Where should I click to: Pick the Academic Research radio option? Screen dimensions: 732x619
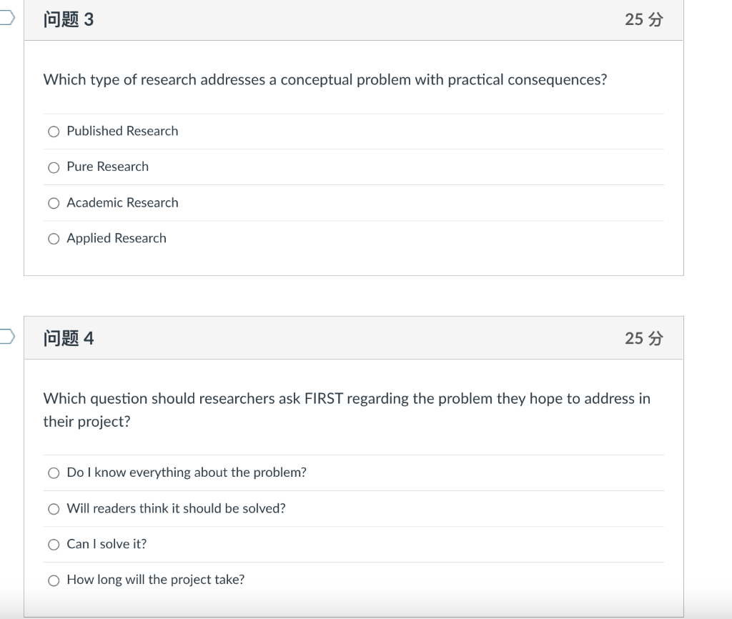(54, 203)
